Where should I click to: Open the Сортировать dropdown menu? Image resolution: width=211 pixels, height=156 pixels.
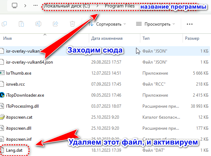click(107, 24)
